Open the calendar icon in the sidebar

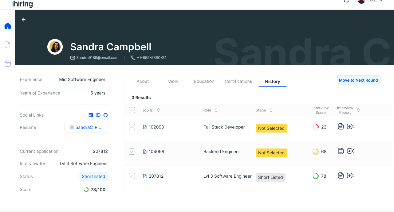(x=7, y=64)
